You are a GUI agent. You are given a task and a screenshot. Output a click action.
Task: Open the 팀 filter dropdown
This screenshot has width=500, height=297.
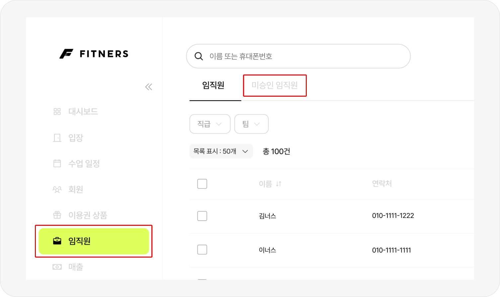(251, 124)
